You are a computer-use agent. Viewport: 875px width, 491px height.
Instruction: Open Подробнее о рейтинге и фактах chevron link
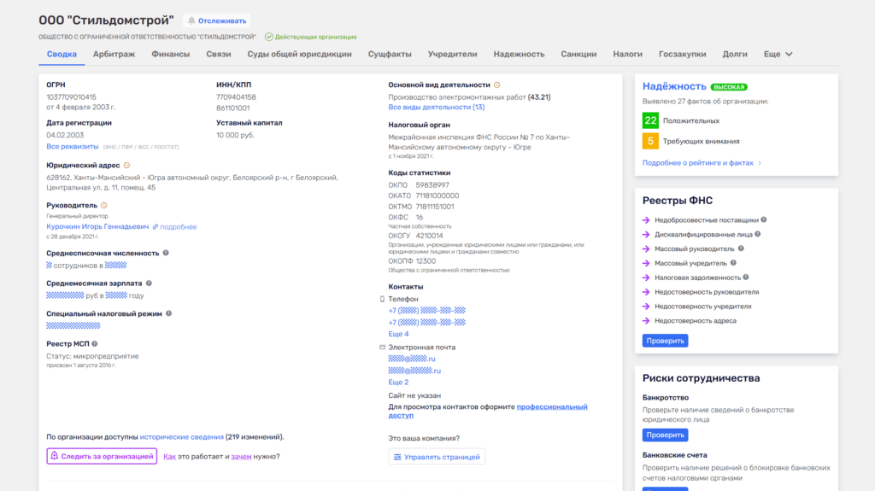pos(702,163)
